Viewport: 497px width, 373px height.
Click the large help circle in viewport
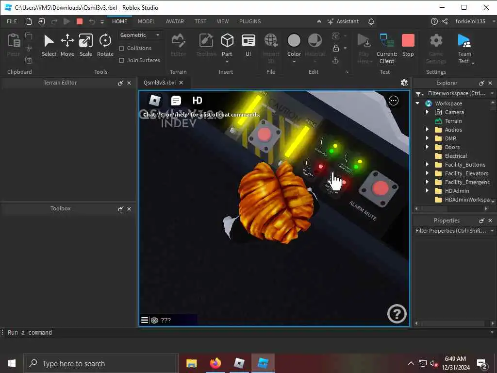pyautogui.click(x=397, y=314)
